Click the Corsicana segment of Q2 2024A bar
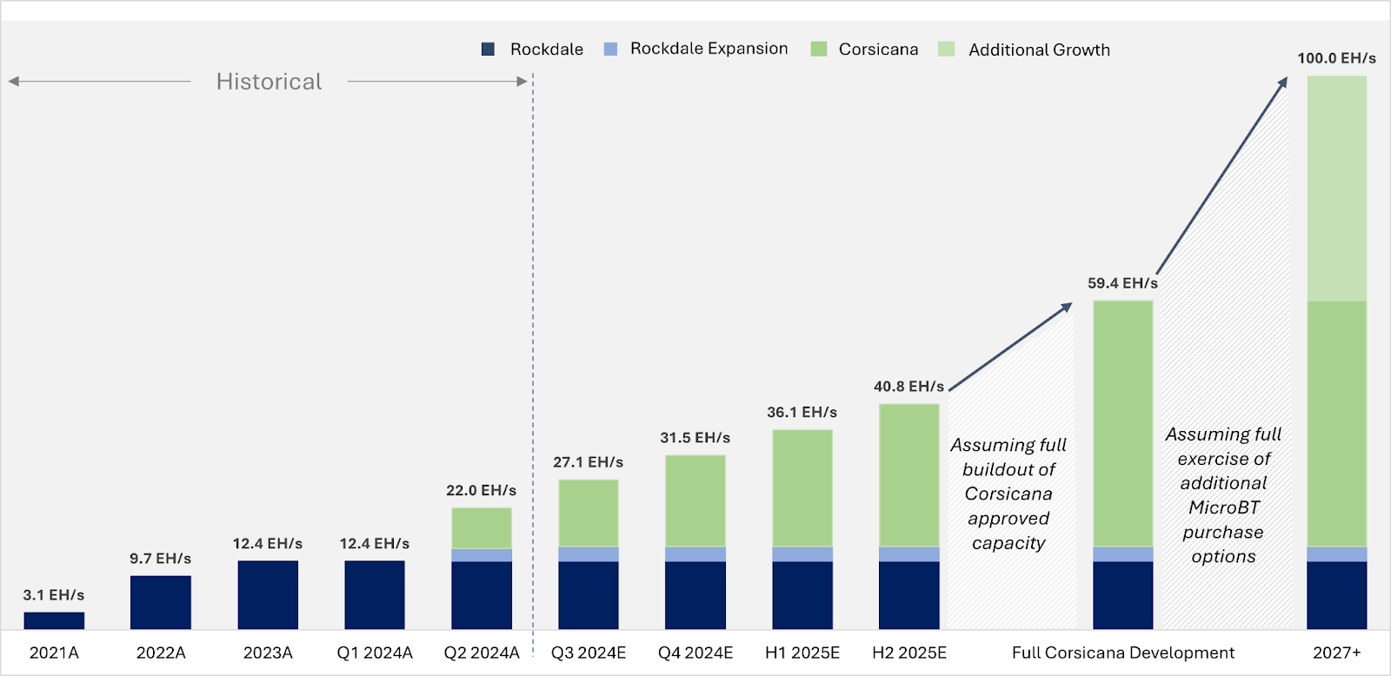 [482, 528]
